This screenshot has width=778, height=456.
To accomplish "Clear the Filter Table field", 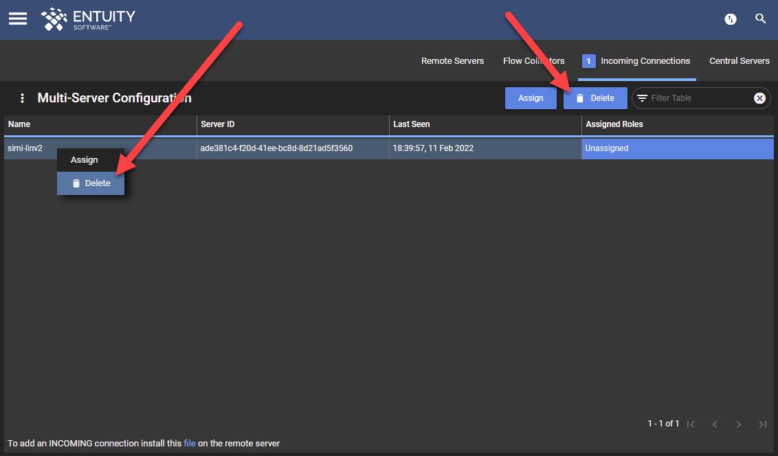I will tap(759, 98).
